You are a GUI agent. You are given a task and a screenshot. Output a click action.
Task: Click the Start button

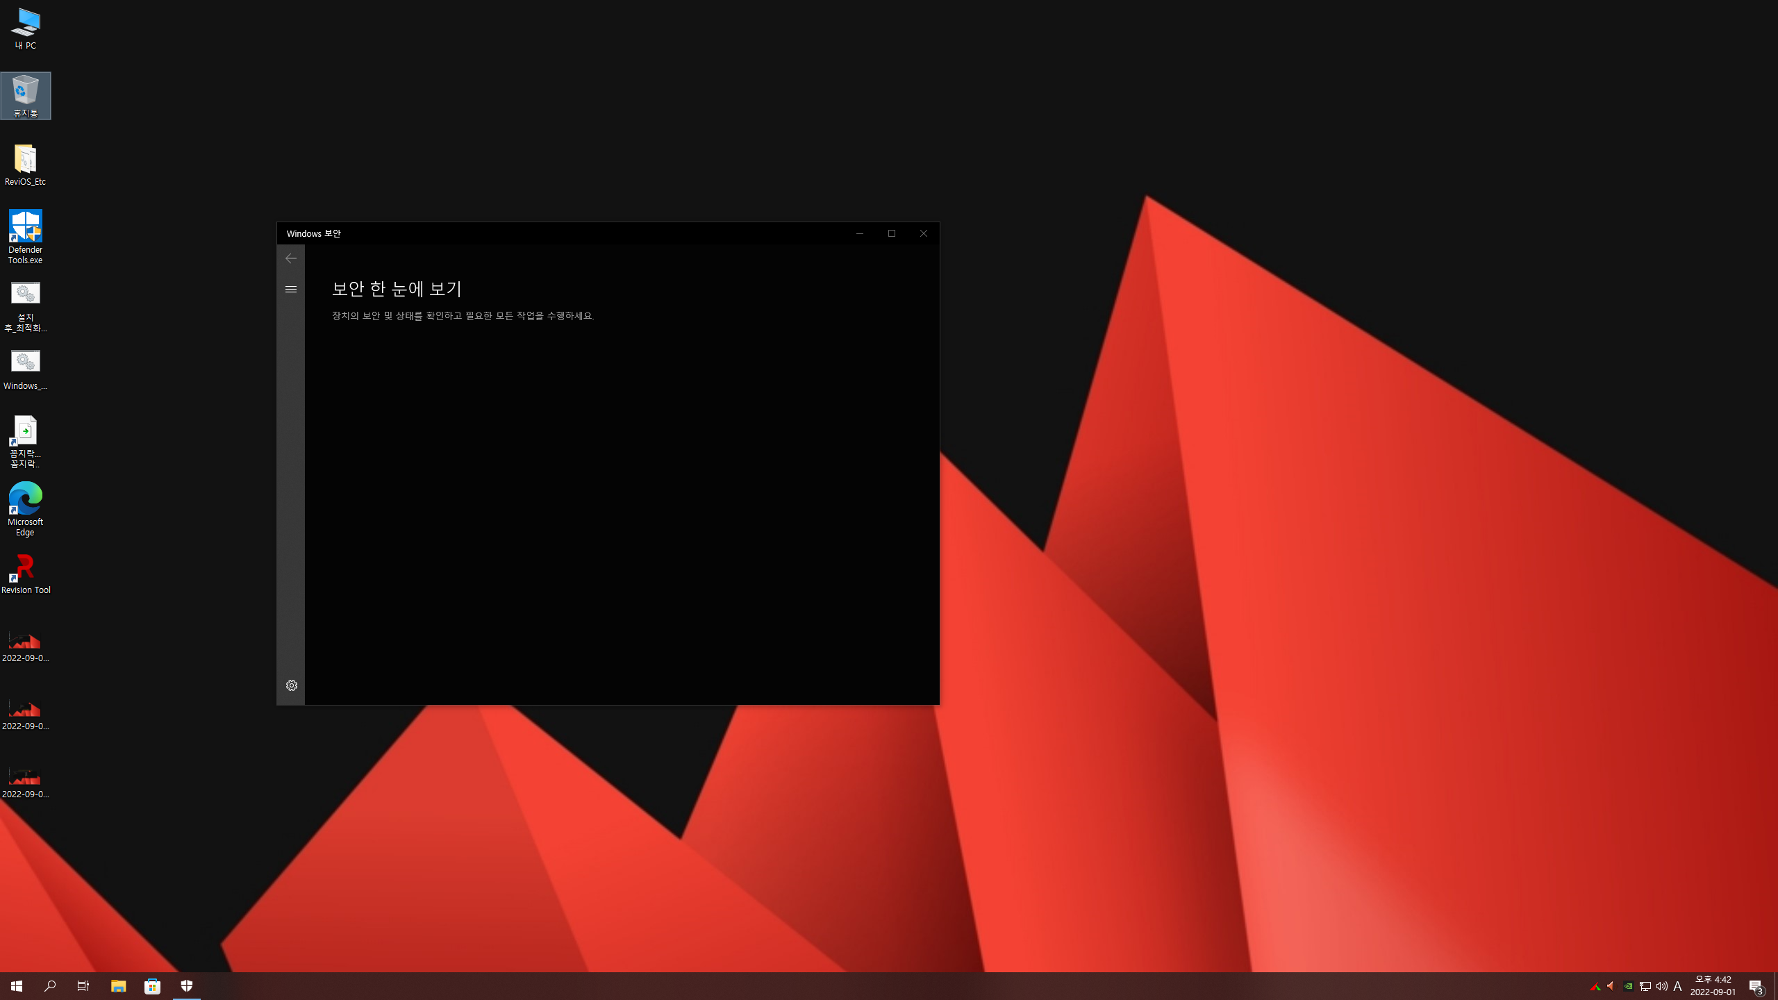[17, 986]
